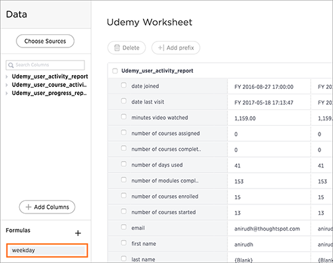The height and width of the screenshot is (263, 333).
Task: Select the first name checkbox
Action: 124,243
